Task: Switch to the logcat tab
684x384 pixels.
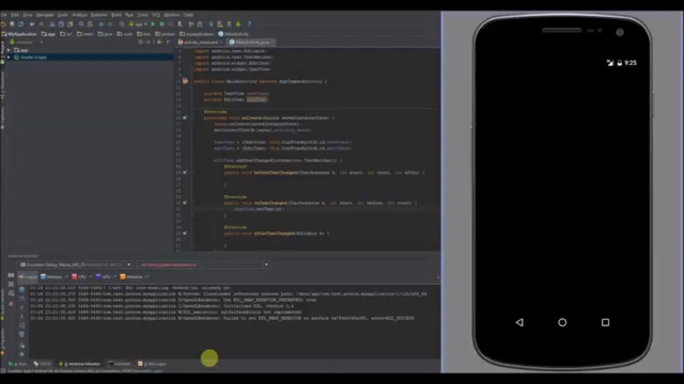Action: tap(28, 277)
